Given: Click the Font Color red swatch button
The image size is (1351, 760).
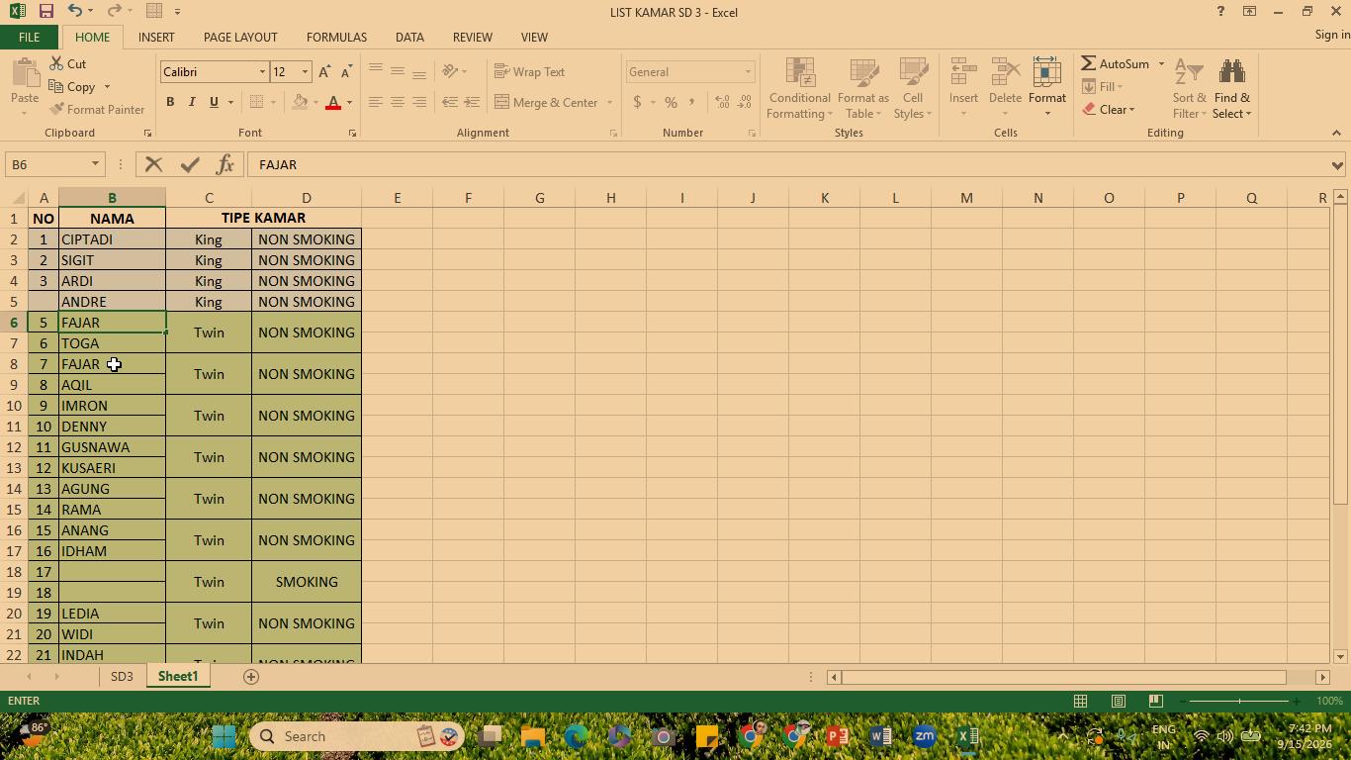Looking at the screenshot, I should click(333, 102).
